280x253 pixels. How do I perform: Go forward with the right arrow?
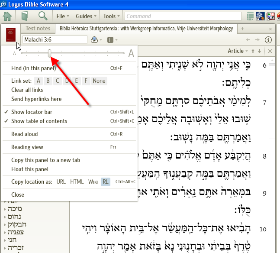[257, 40]
